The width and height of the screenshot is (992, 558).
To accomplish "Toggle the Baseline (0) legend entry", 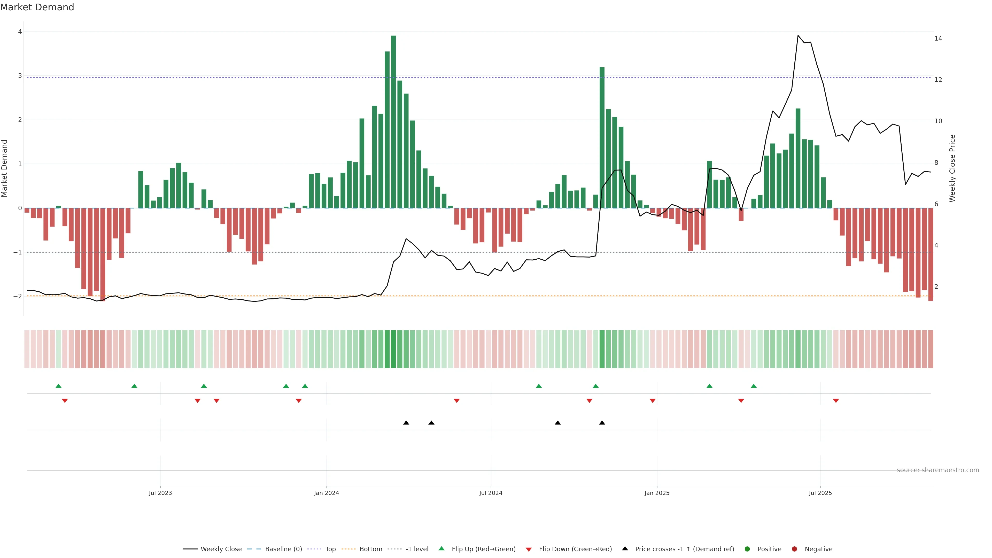I will 283,549.
